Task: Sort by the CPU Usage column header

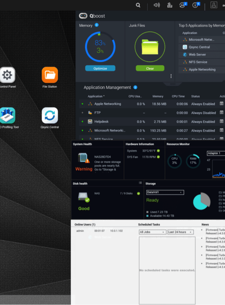Action: click(x=135, y=96)
